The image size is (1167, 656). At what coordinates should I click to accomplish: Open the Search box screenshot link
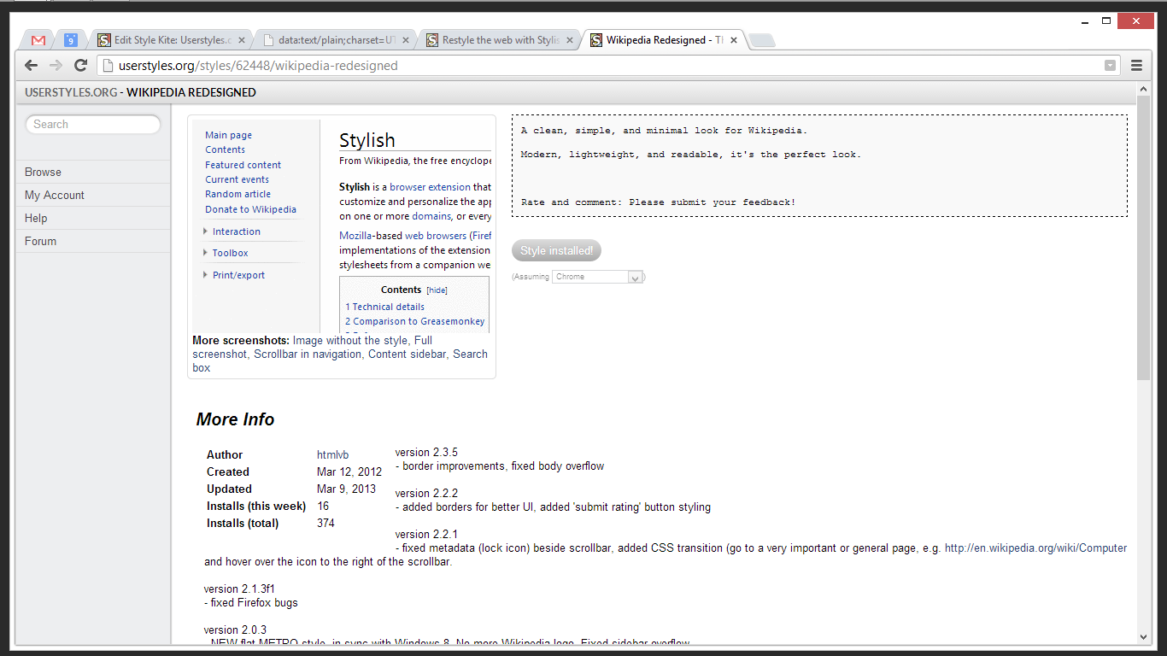point(340,360)
